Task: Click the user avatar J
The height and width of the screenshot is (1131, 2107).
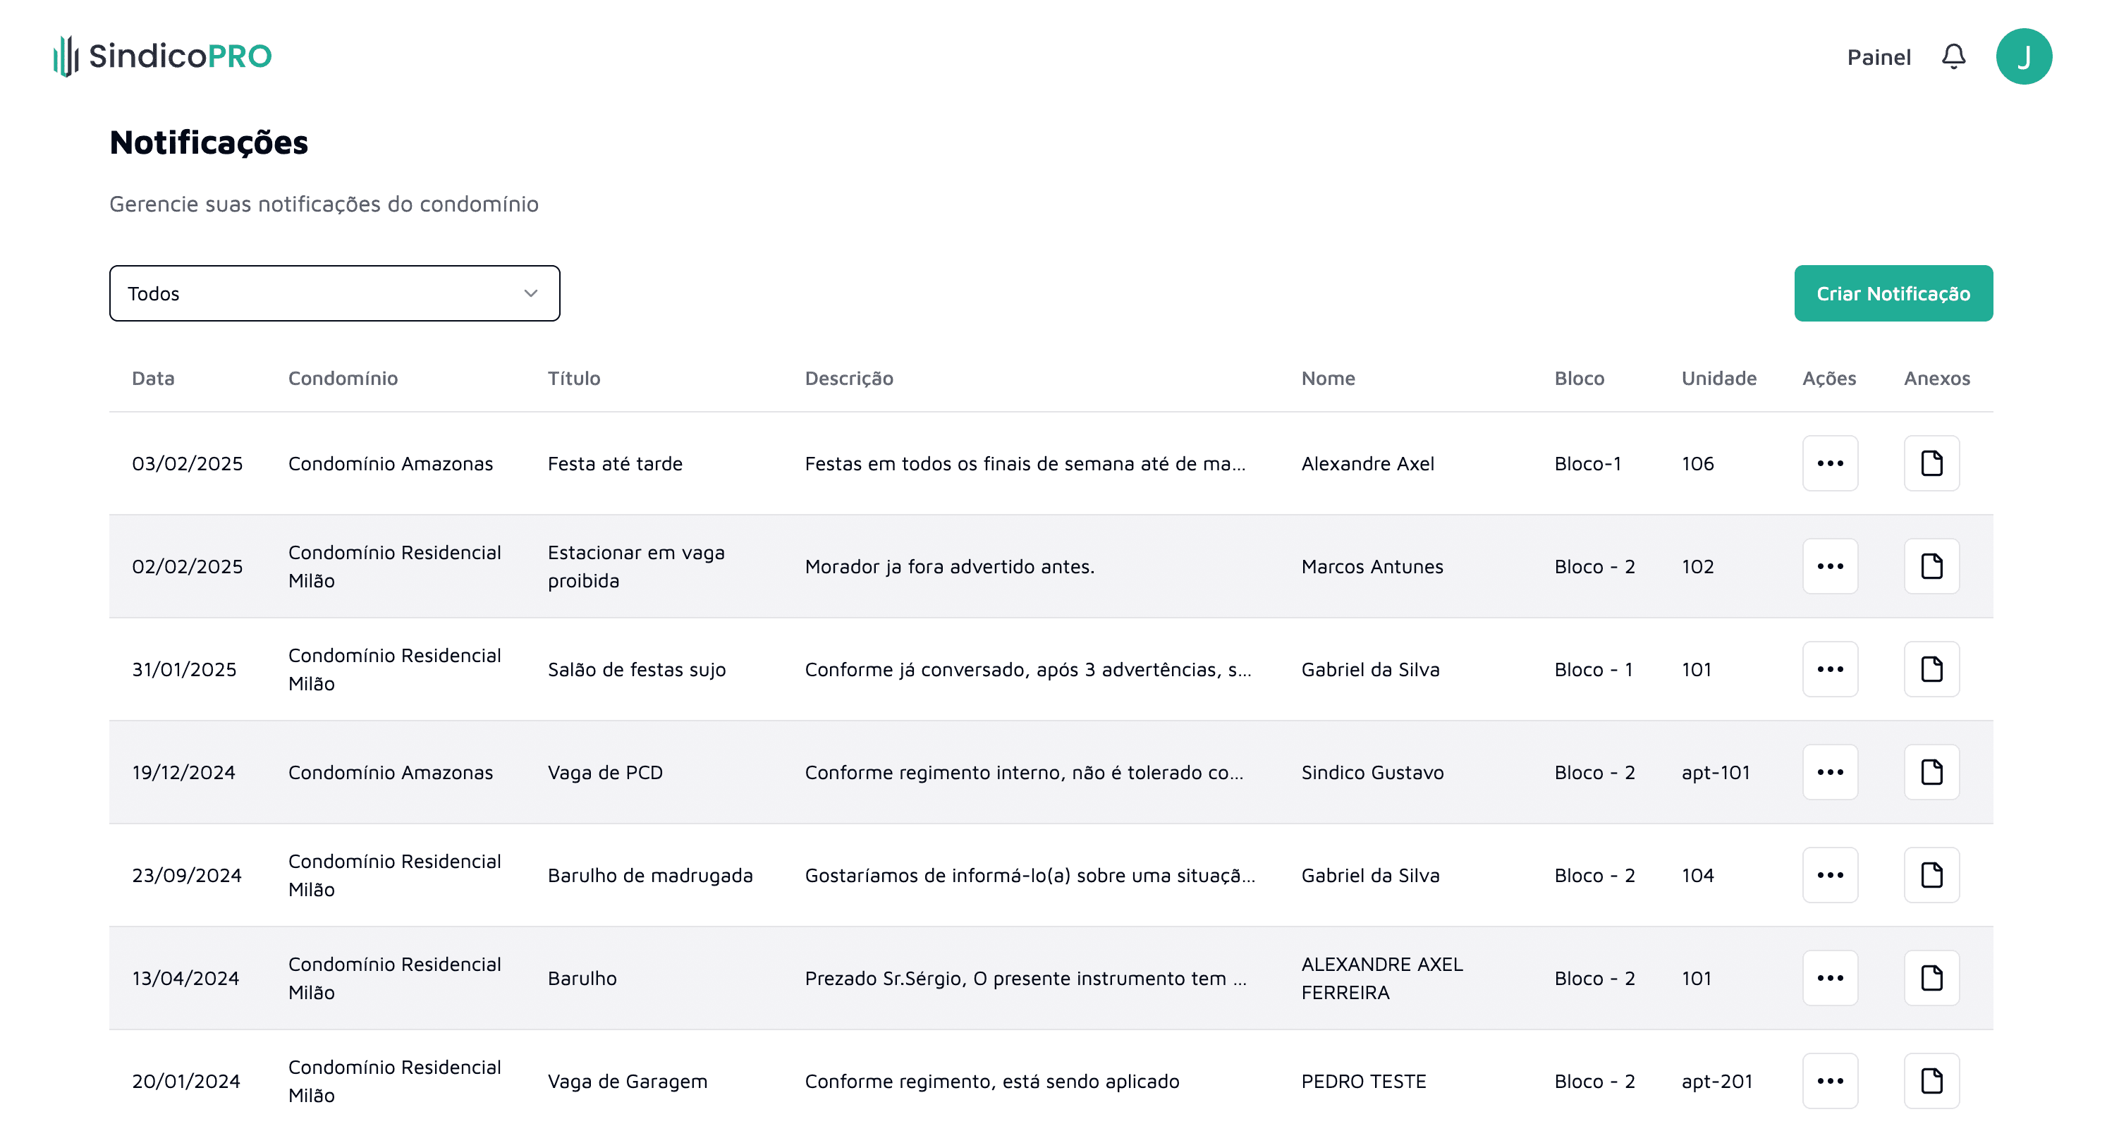Action: pyautogui.click(x=2023, y=56)
